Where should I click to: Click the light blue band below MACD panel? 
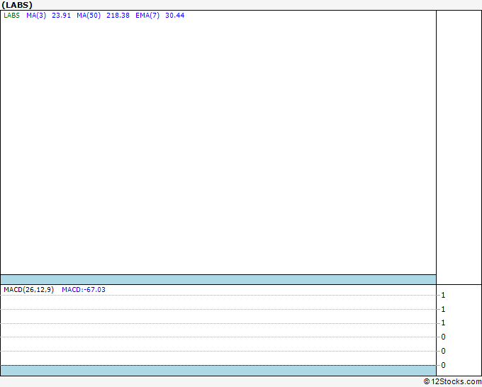pyautogui.click(x=218, y=371)
